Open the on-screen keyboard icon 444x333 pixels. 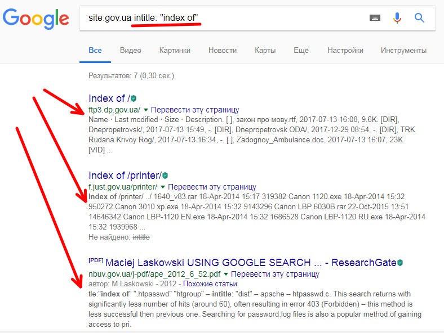(375, 18)
